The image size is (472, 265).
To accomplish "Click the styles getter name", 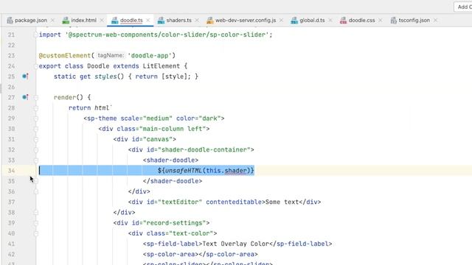I will pos(105,77).
